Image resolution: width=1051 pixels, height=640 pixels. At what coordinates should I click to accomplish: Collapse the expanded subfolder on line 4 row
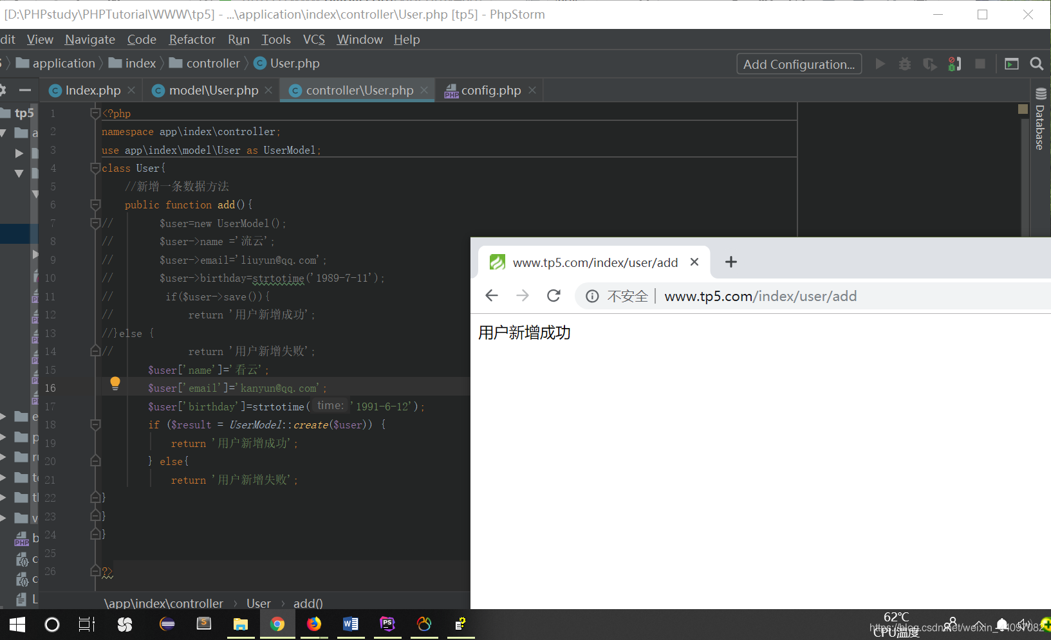click(19, 173)
